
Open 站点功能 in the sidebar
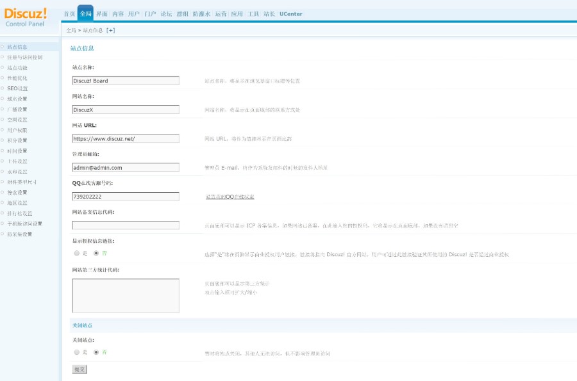(x=17, y=68)
